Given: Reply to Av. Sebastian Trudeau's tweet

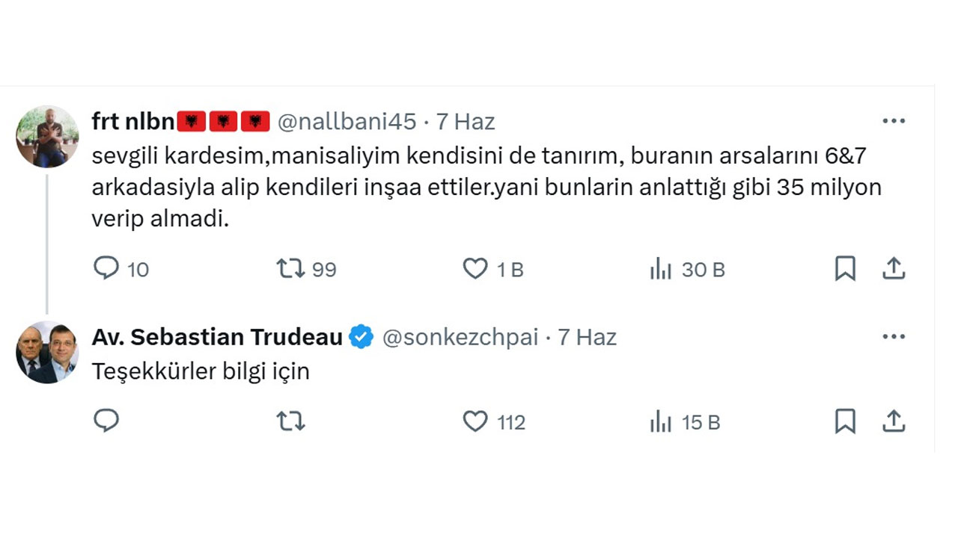Looking at the screenshot, I should 107,421.
